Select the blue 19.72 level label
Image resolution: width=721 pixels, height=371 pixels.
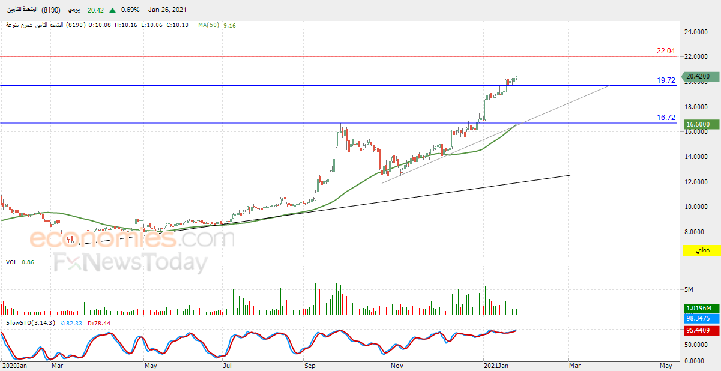point(666,80)
